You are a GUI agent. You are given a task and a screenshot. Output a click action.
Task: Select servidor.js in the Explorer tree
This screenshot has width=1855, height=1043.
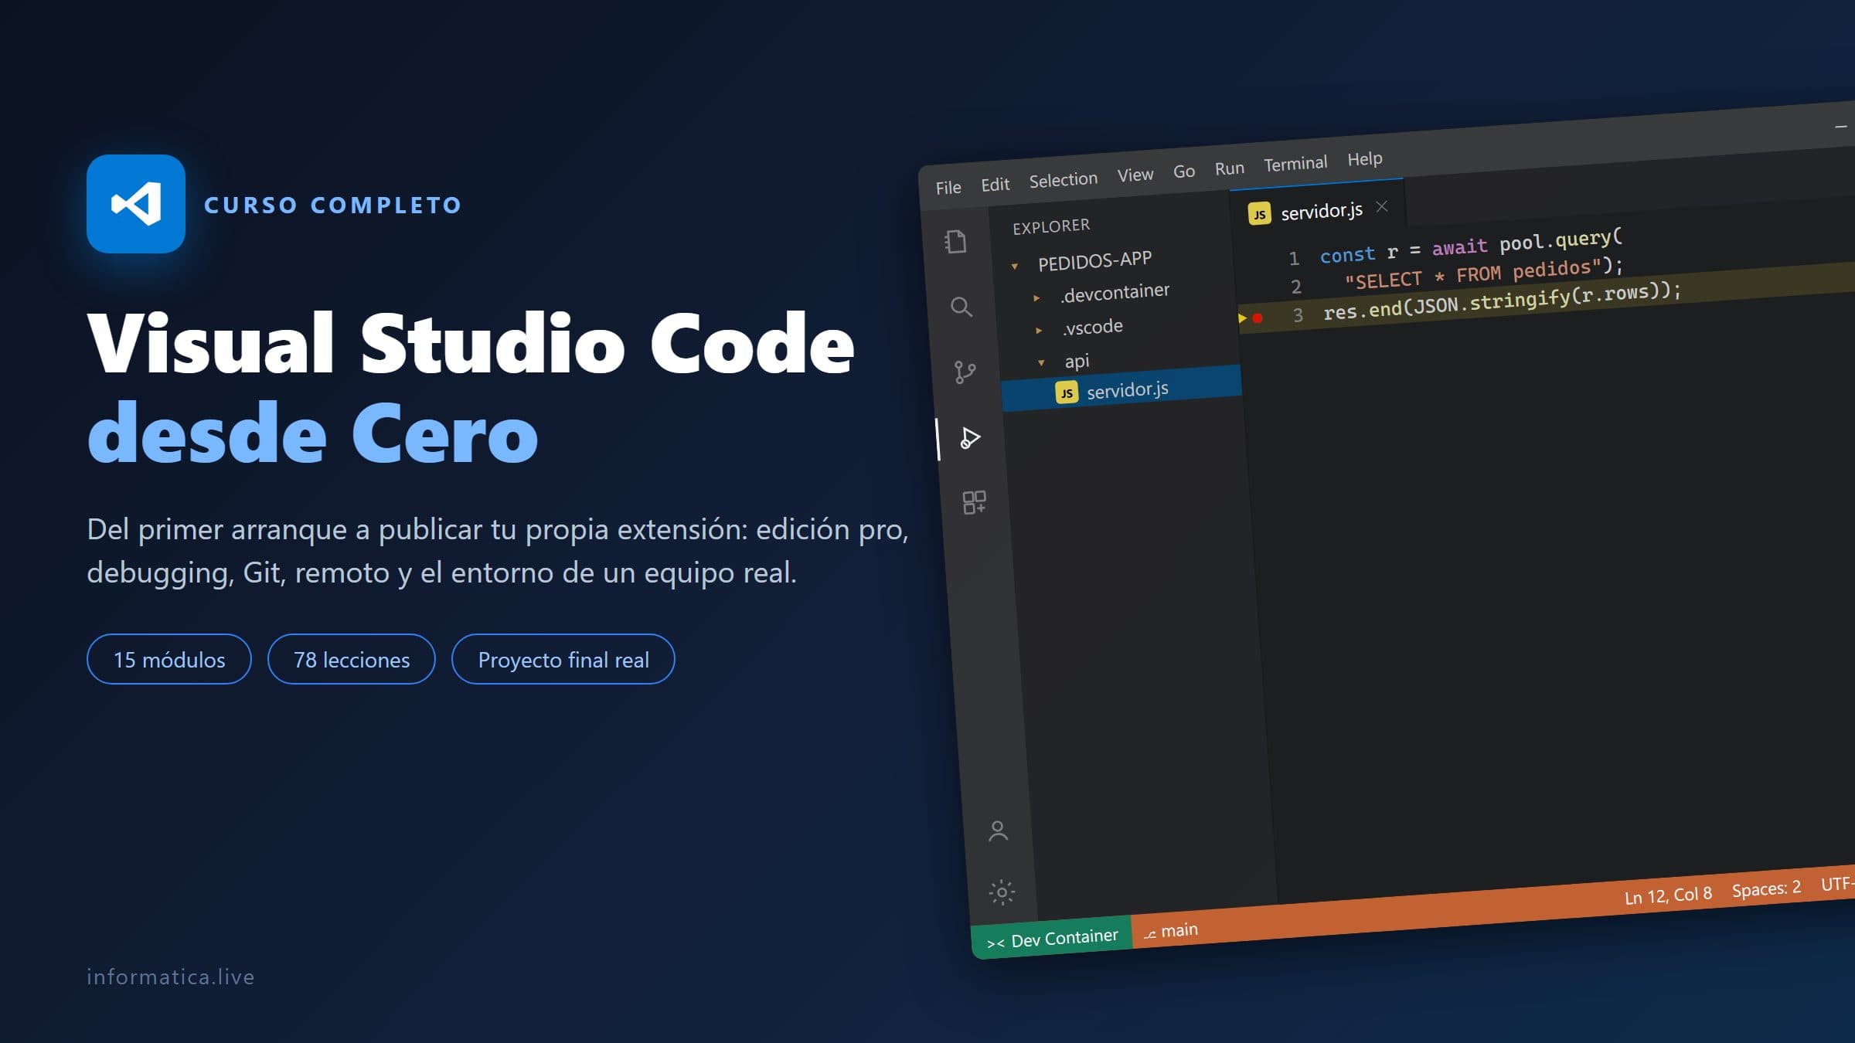1122,389
